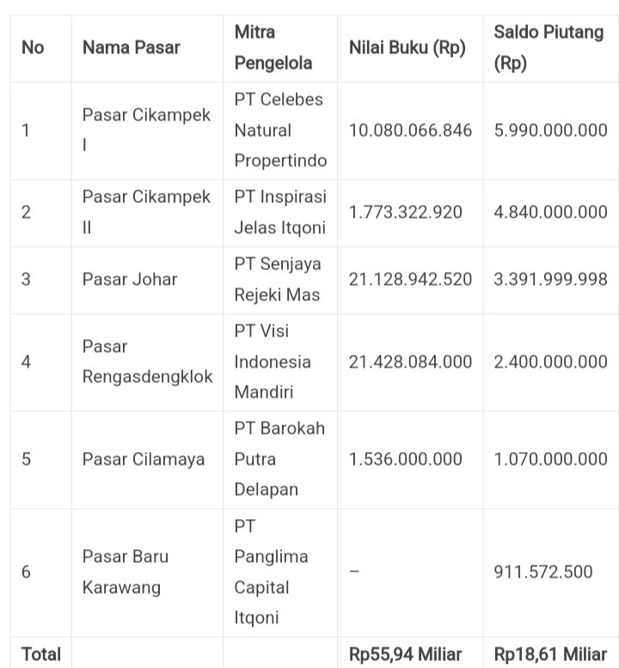The height and width of the screenshot is (668, 619).
Task: Click the 'Rp18,61 Miliar' total cell
Action: tap(550, 654)
